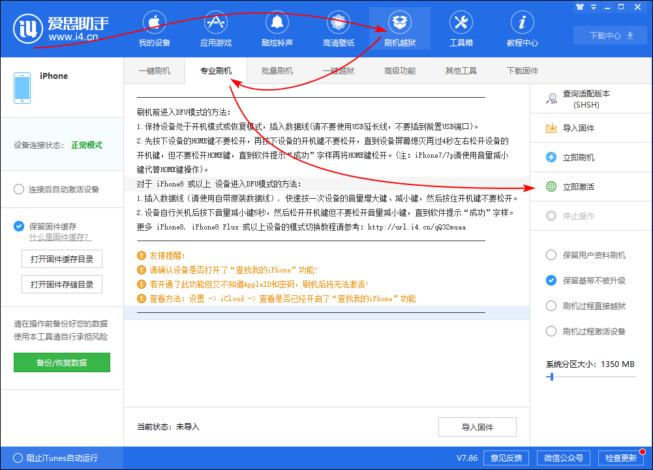
Task: Open the 我的设备 section
Action: coord(154,29)
